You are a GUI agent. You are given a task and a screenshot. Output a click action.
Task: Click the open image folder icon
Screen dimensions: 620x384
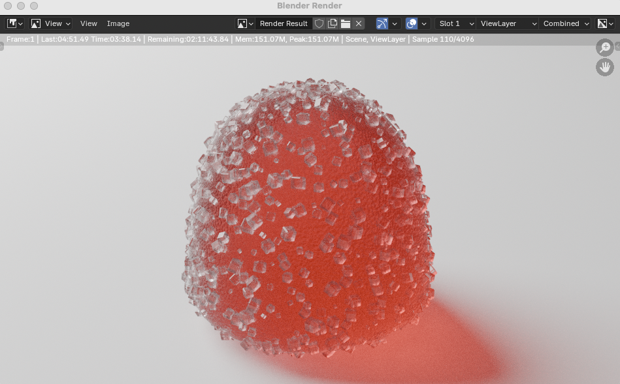click(346, 23)
